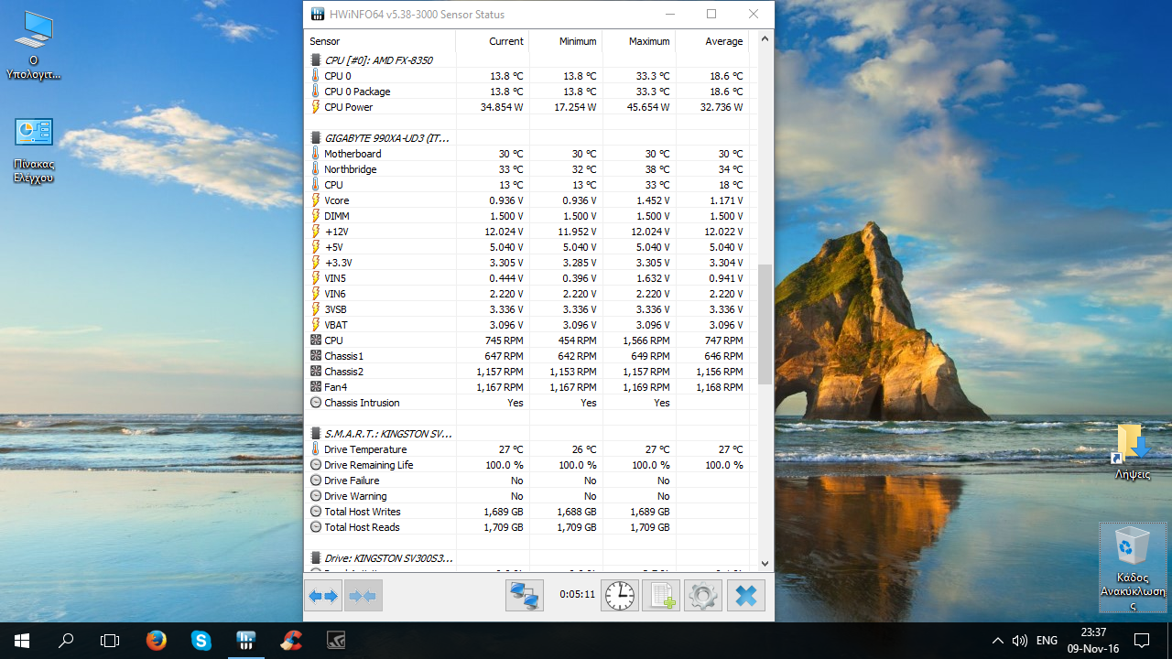Image resolution: width=1172 pixels, height=659 pixels.
Task: Click the fan icon beside Fan4
Action: (316, 387)
